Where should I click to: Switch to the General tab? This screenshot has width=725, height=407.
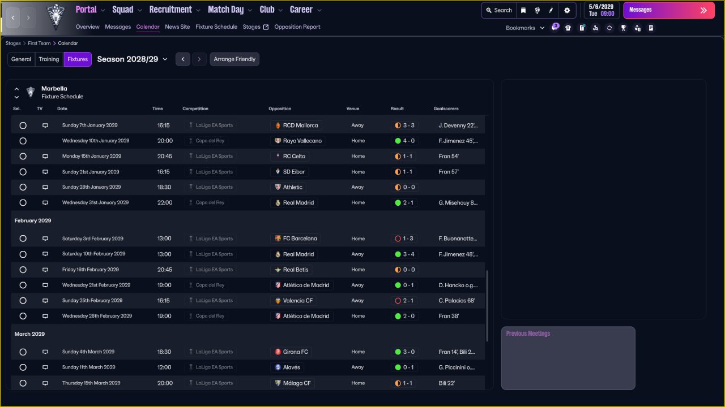tap(22, 59)
